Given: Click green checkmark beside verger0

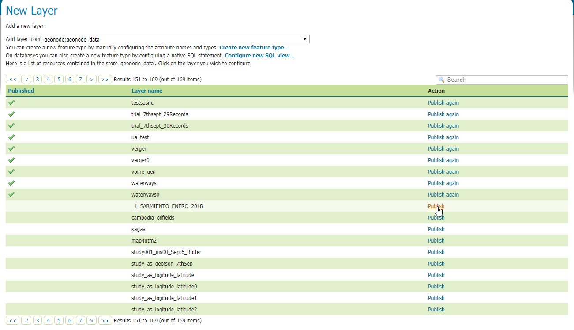Looking at the screenshot, I should click(11, 159).
